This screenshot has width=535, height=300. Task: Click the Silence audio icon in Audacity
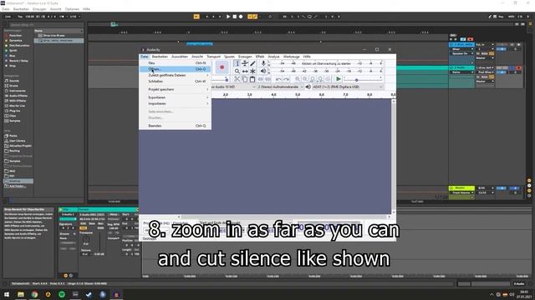click(267, 79)
